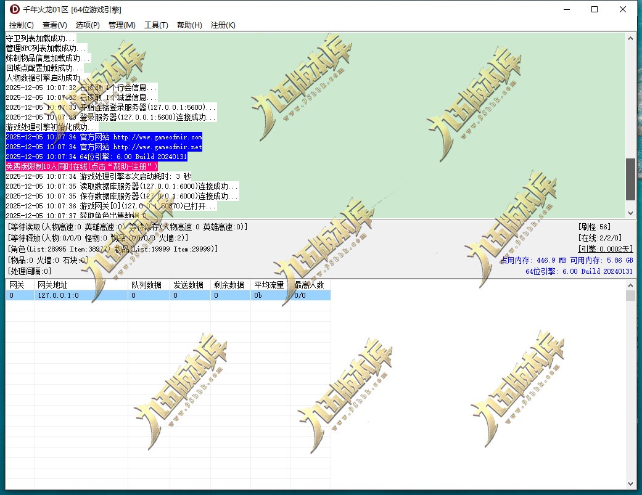
Task: Click the gateway list scroll-down arrow
Action: pyautogui.click(x=630, y=483)
